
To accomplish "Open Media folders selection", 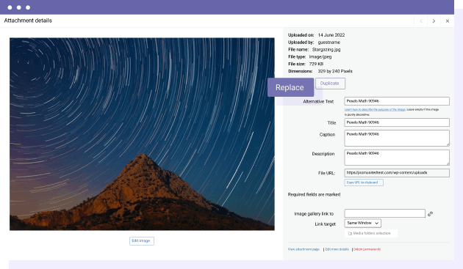I will [x=371, y=233].
